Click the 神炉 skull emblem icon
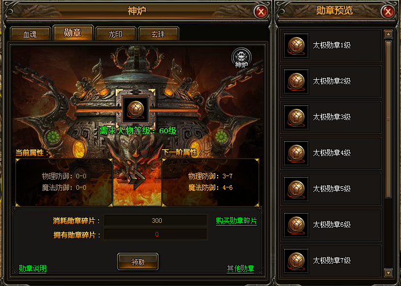The image size is (401, 286). 241,58
